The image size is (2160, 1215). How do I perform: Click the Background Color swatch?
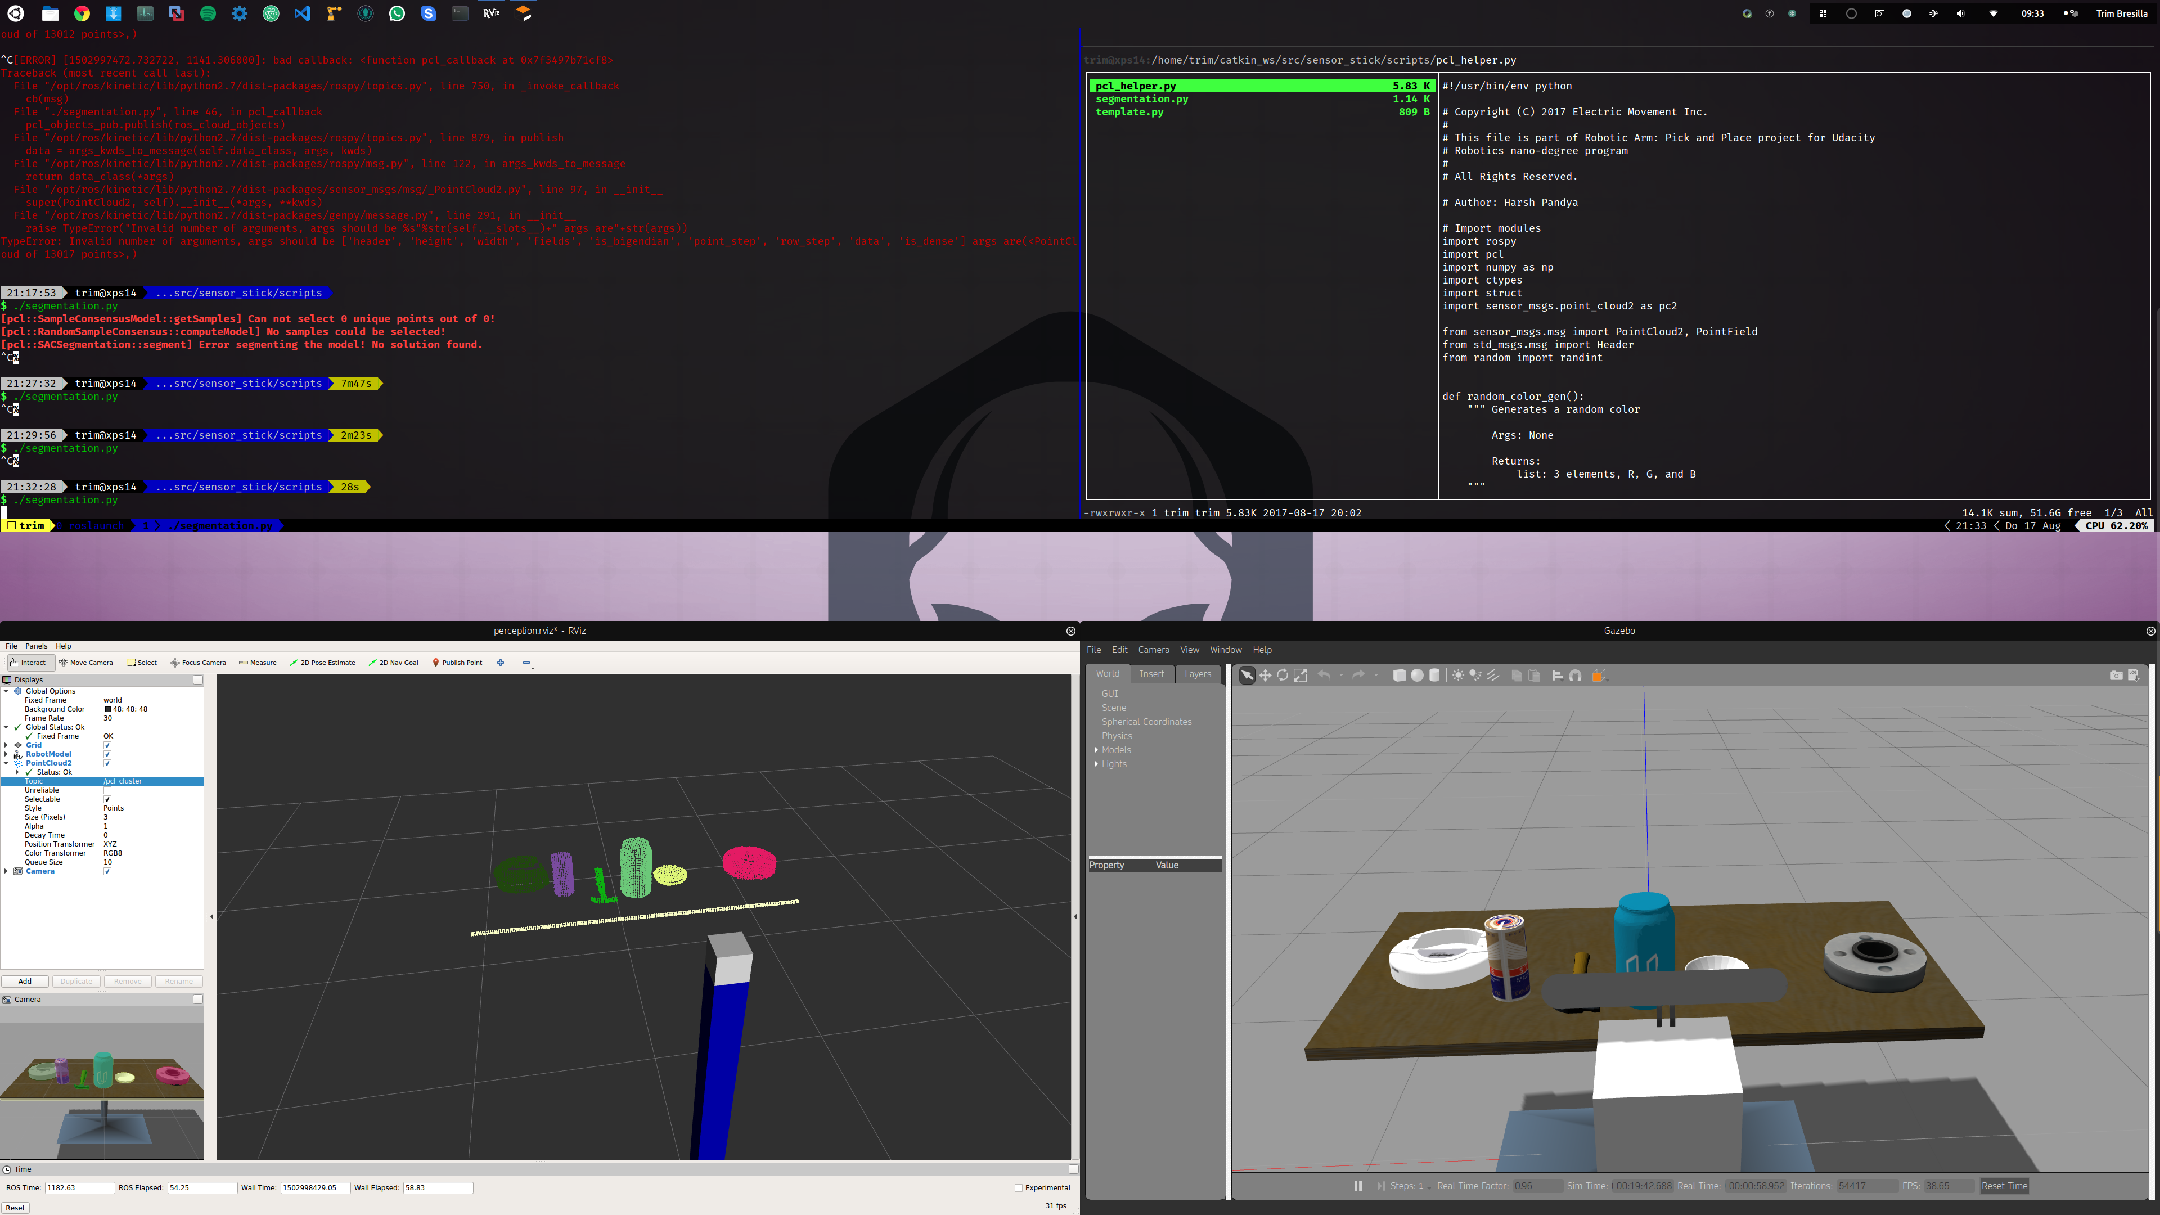pos(107,709)
